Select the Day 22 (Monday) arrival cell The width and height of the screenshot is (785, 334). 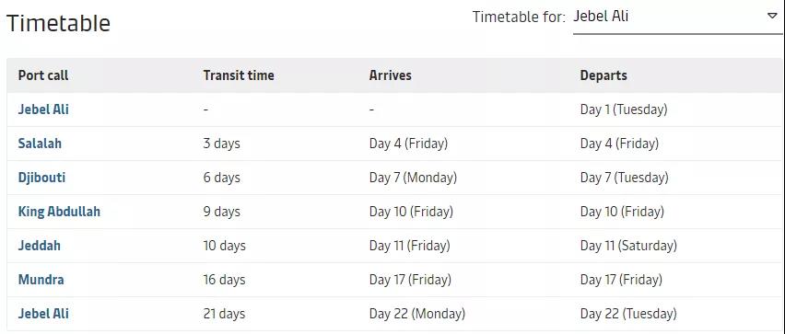(x=417, y=314)
